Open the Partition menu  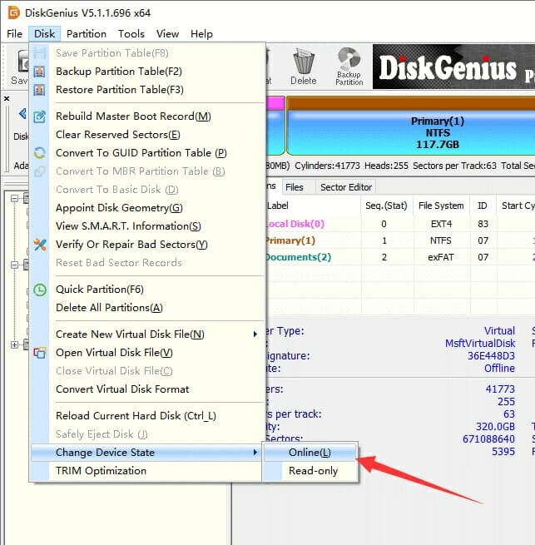tap(87, 34)
